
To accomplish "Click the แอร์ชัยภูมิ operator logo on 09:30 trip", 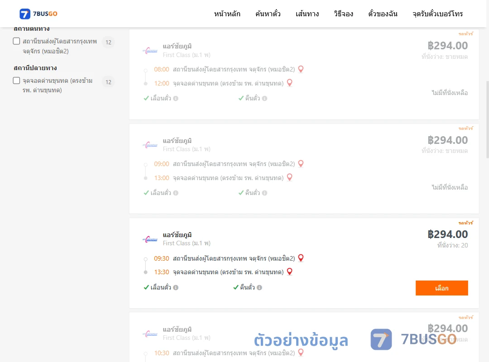I will coord(150,239).
